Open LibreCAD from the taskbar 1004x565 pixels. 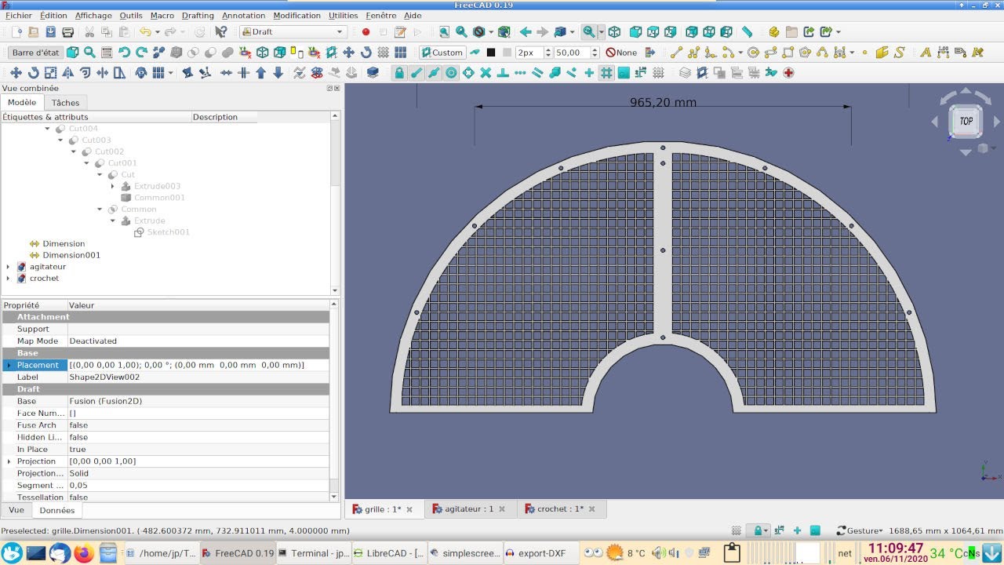388,553
